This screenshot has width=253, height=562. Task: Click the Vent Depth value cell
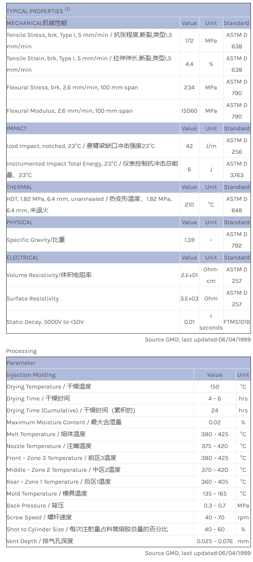(215, 541)
